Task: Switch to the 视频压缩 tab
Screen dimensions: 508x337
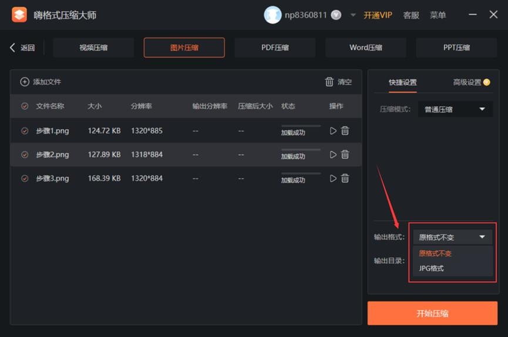Action: (x=93, y=48)
